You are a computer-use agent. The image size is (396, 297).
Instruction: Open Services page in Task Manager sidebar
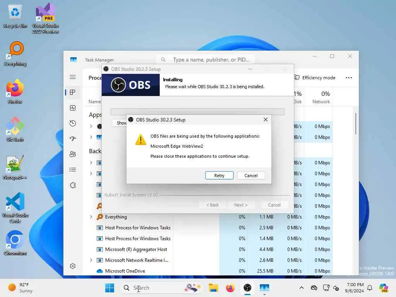pos(73,185)
